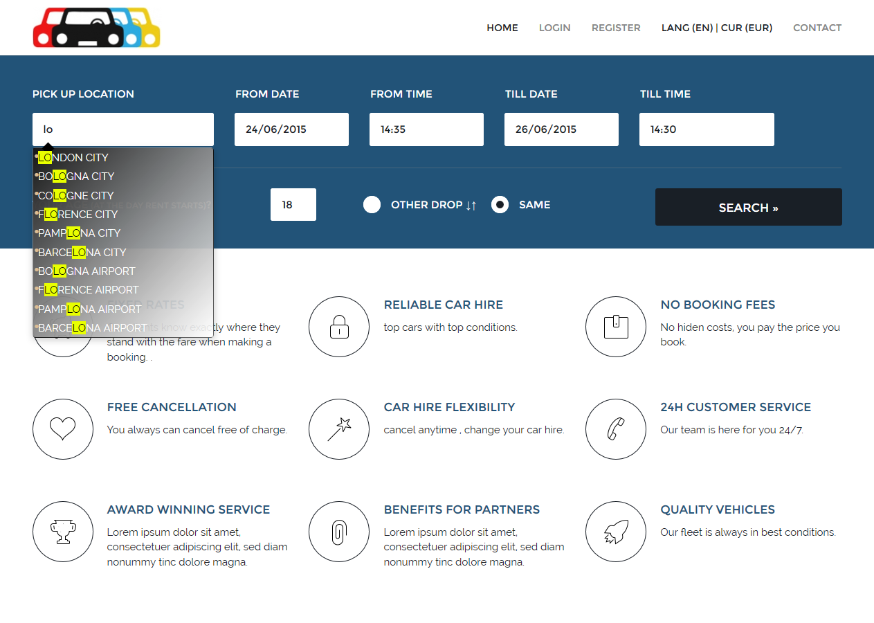Click the Pick Up Location input field
Screen dimensions: 874x623
click(x=123, y=129)
